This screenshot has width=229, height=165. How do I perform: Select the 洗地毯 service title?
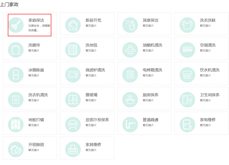pos(91,45)
